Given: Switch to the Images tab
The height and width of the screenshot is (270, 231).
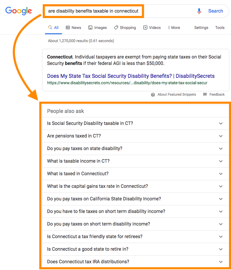Looking at the screenshot, I should [97, 28].
